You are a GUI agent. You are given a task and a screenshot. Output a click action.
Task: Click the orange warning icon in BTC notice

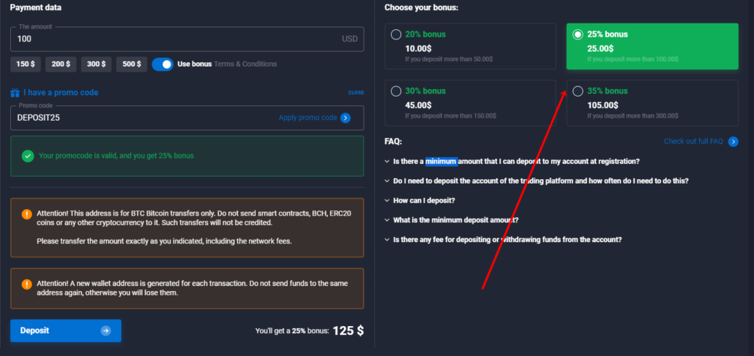tap(27, 214)
